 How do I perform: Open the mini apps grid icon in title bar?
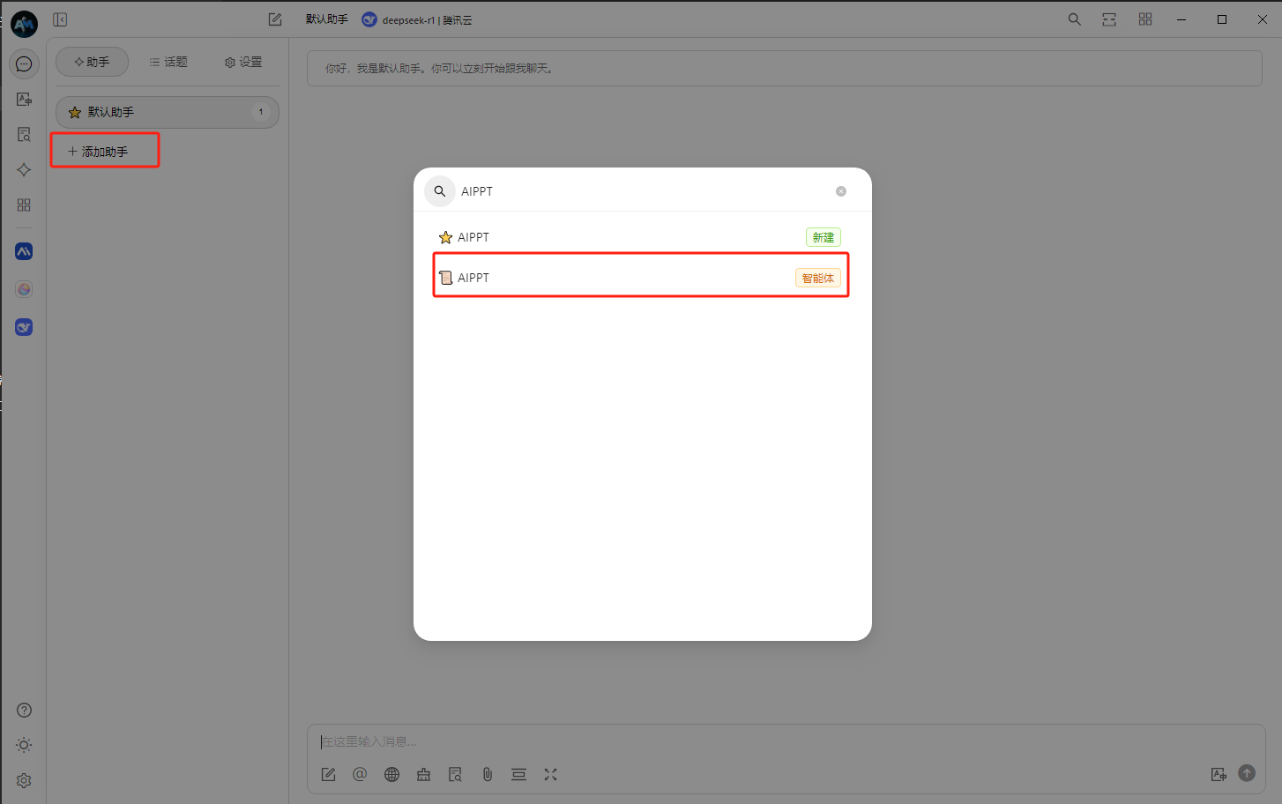(x=1145, y=19)
